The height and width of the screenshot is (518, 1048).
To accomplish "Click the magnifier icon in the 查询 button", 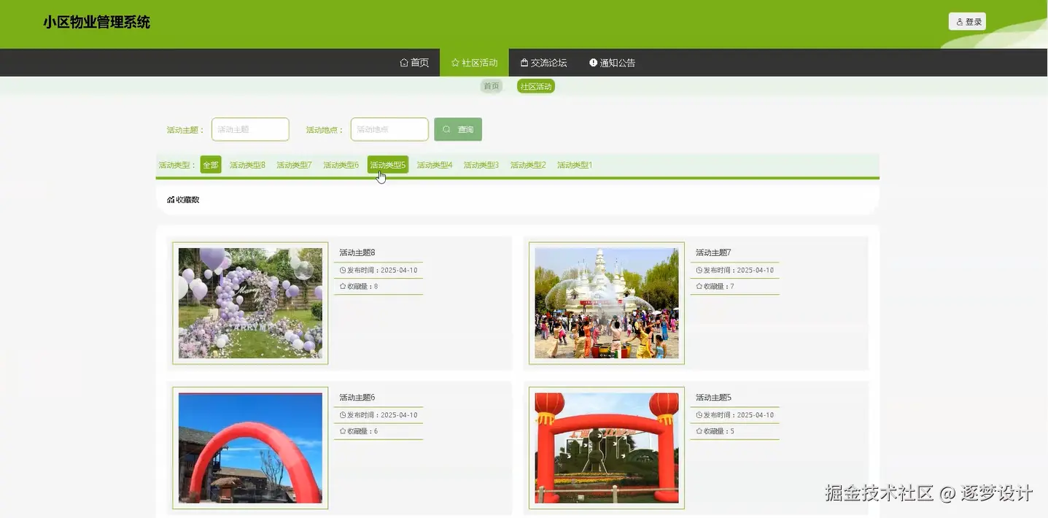I will pyautogui.click(x=446, y=129).
